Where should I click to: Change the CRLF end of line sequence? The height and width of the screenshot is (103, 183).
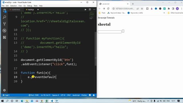tap(69, 95)
